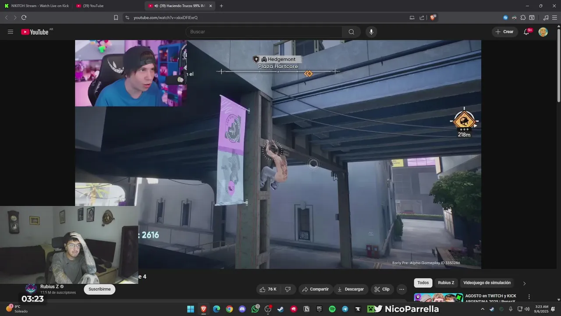
Task: Click the YouTube video player
Action: pos(278,154)
